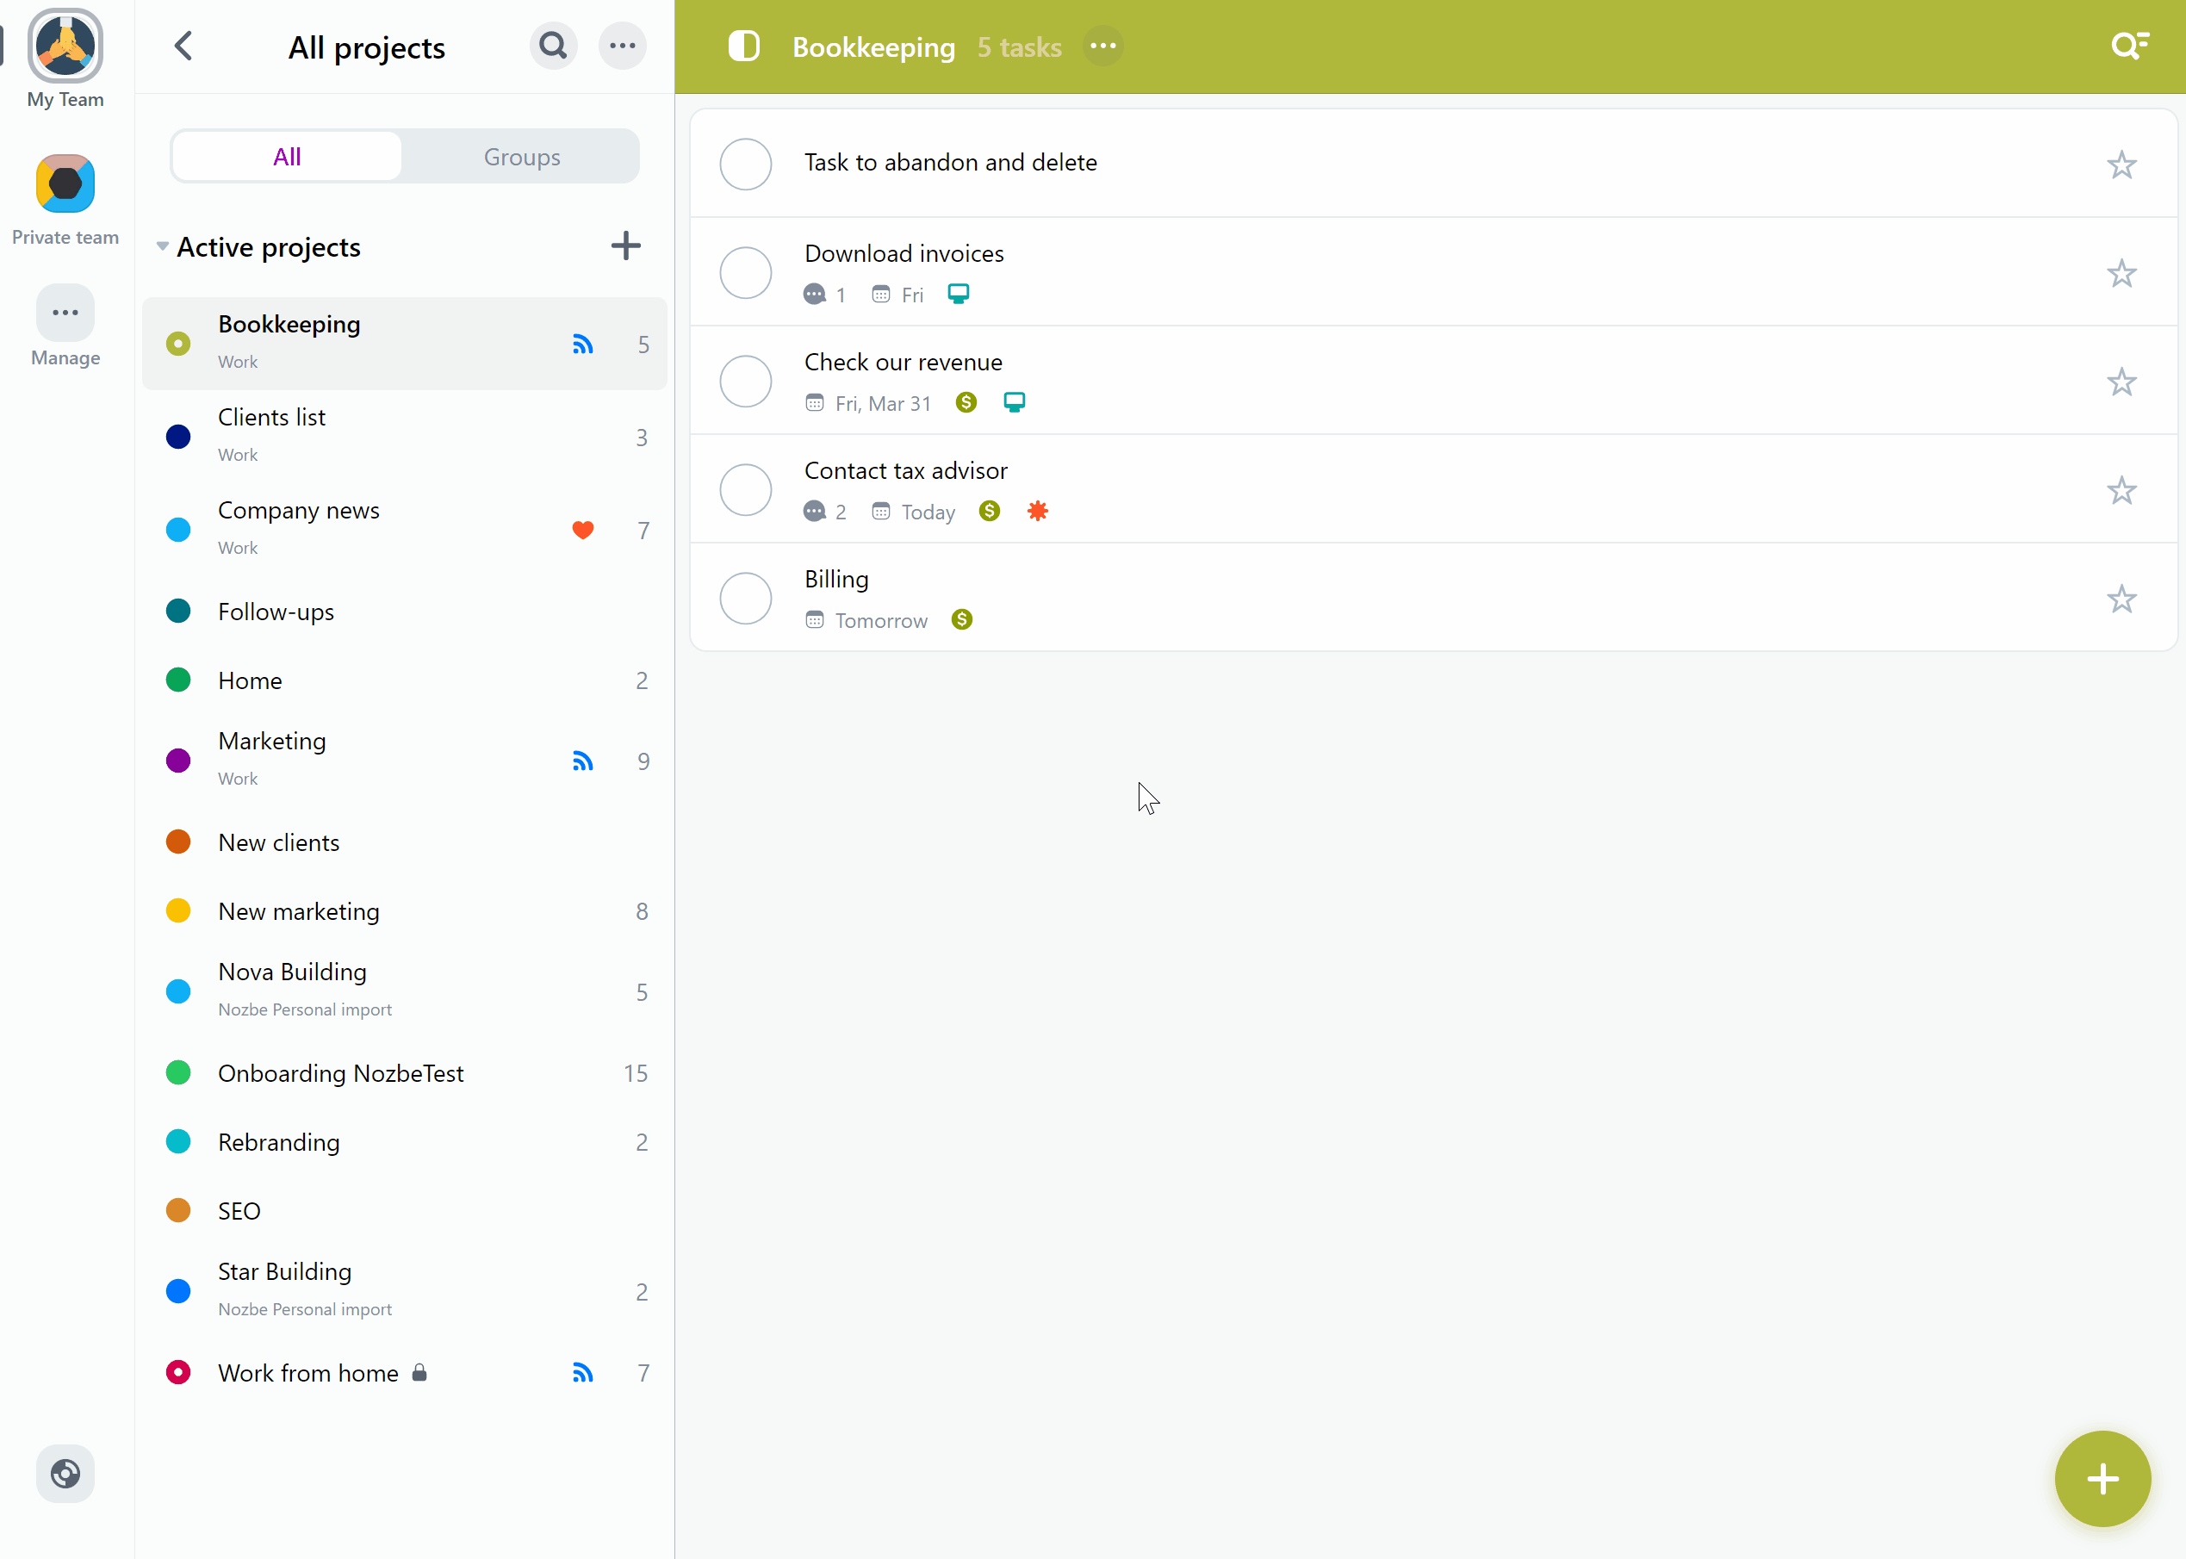Click the Today due date label
The height and width of the screenshot is (1559, 2186).
click(x=928, y=512)
